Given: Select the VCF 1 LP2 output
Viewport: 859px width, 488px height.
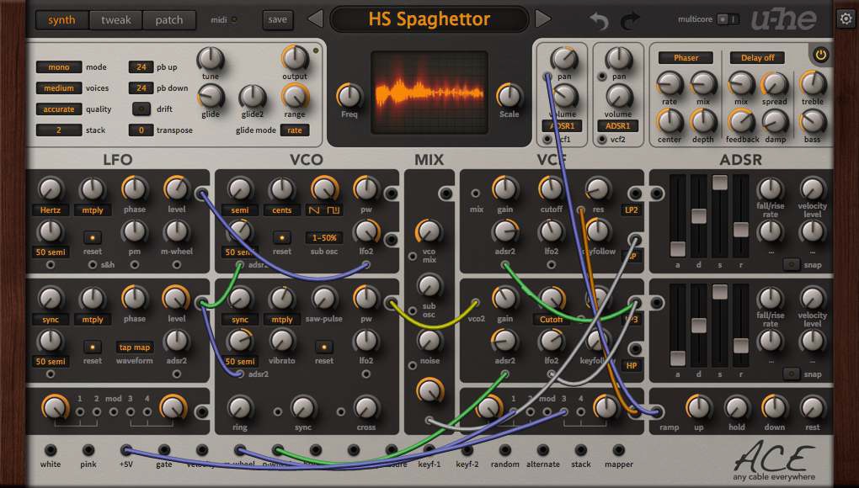Looking at the screenshot, I should [x=631, y=210].
